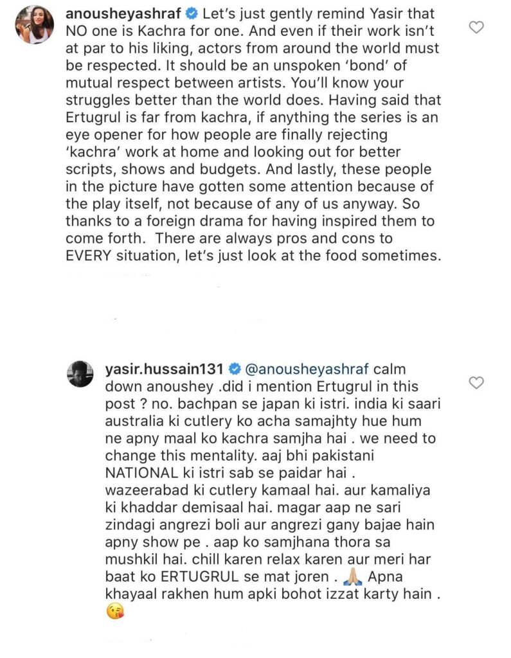The width and height of the screenshot is (511, 658).
Task: Click the verified badge beside yasir.hussain131
Action: 235,369
